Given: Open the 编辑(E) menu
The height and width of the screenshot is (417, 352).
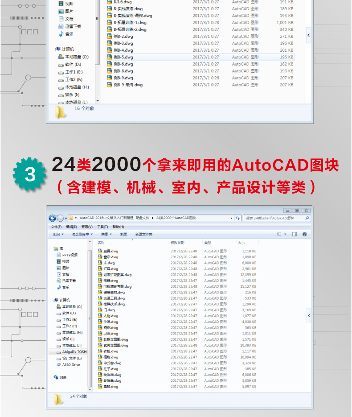Looking at the screenshot, I should [x=71, y=227].
